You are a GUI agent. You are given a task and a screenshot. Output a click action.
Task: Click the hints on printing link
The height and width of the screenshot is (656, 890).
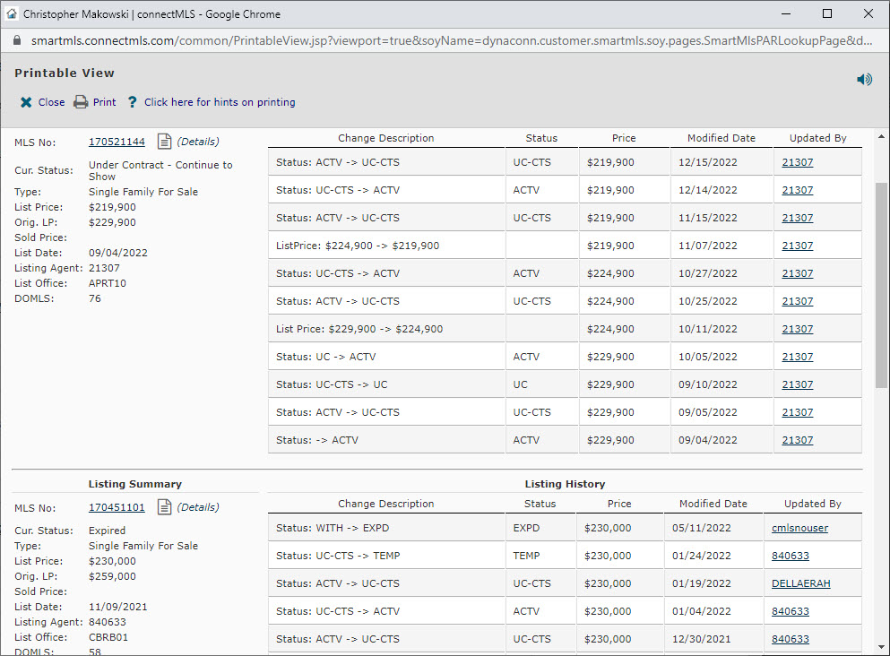coord(219,101)
